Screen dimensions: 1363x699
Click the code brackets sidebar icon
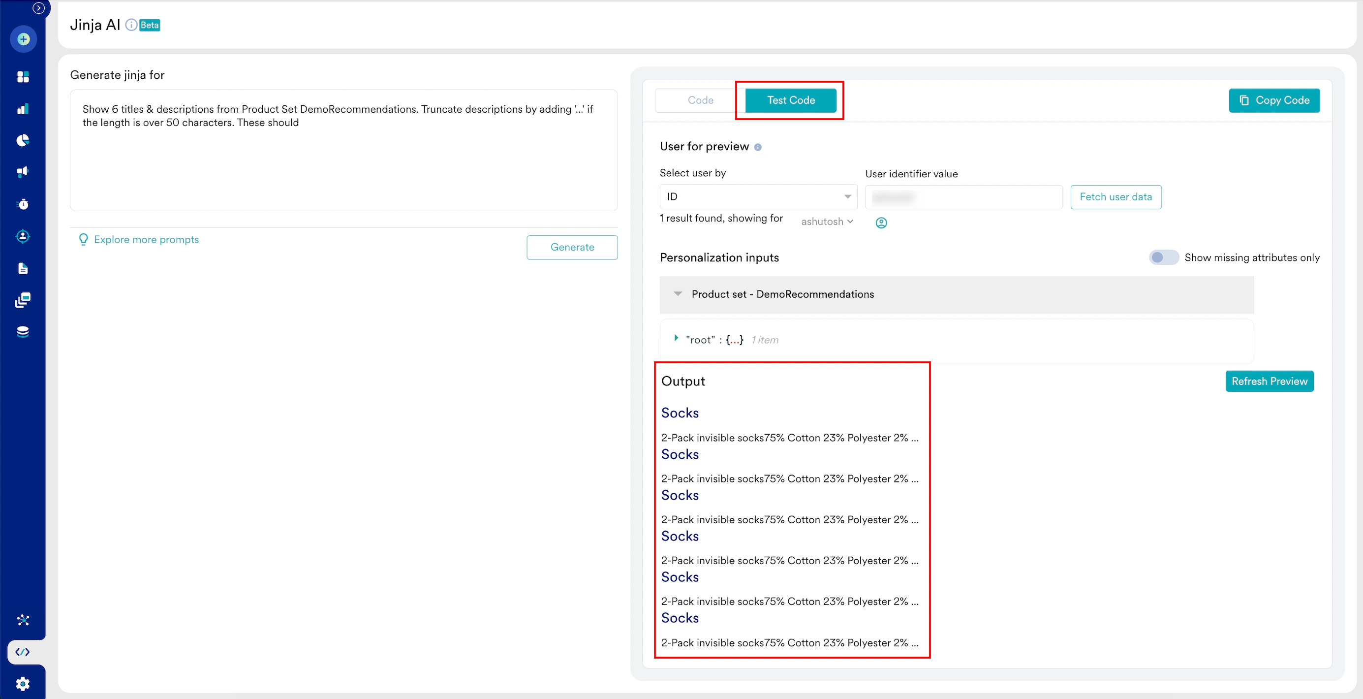pos(23,652)
